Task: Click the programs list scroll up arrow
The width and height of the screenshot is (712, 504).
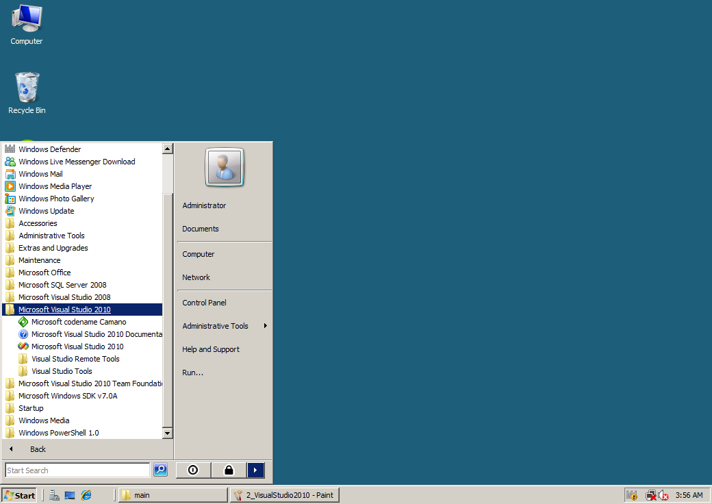Action: coord(167,149)
